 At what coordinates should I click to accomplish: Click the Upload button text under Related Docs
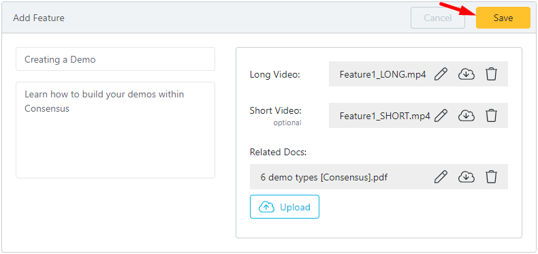tap(295, 207)
